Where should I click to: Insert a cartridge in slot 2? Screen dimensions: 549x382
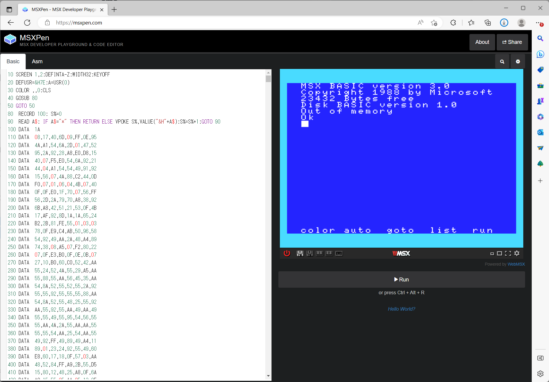tap(329, 253)
